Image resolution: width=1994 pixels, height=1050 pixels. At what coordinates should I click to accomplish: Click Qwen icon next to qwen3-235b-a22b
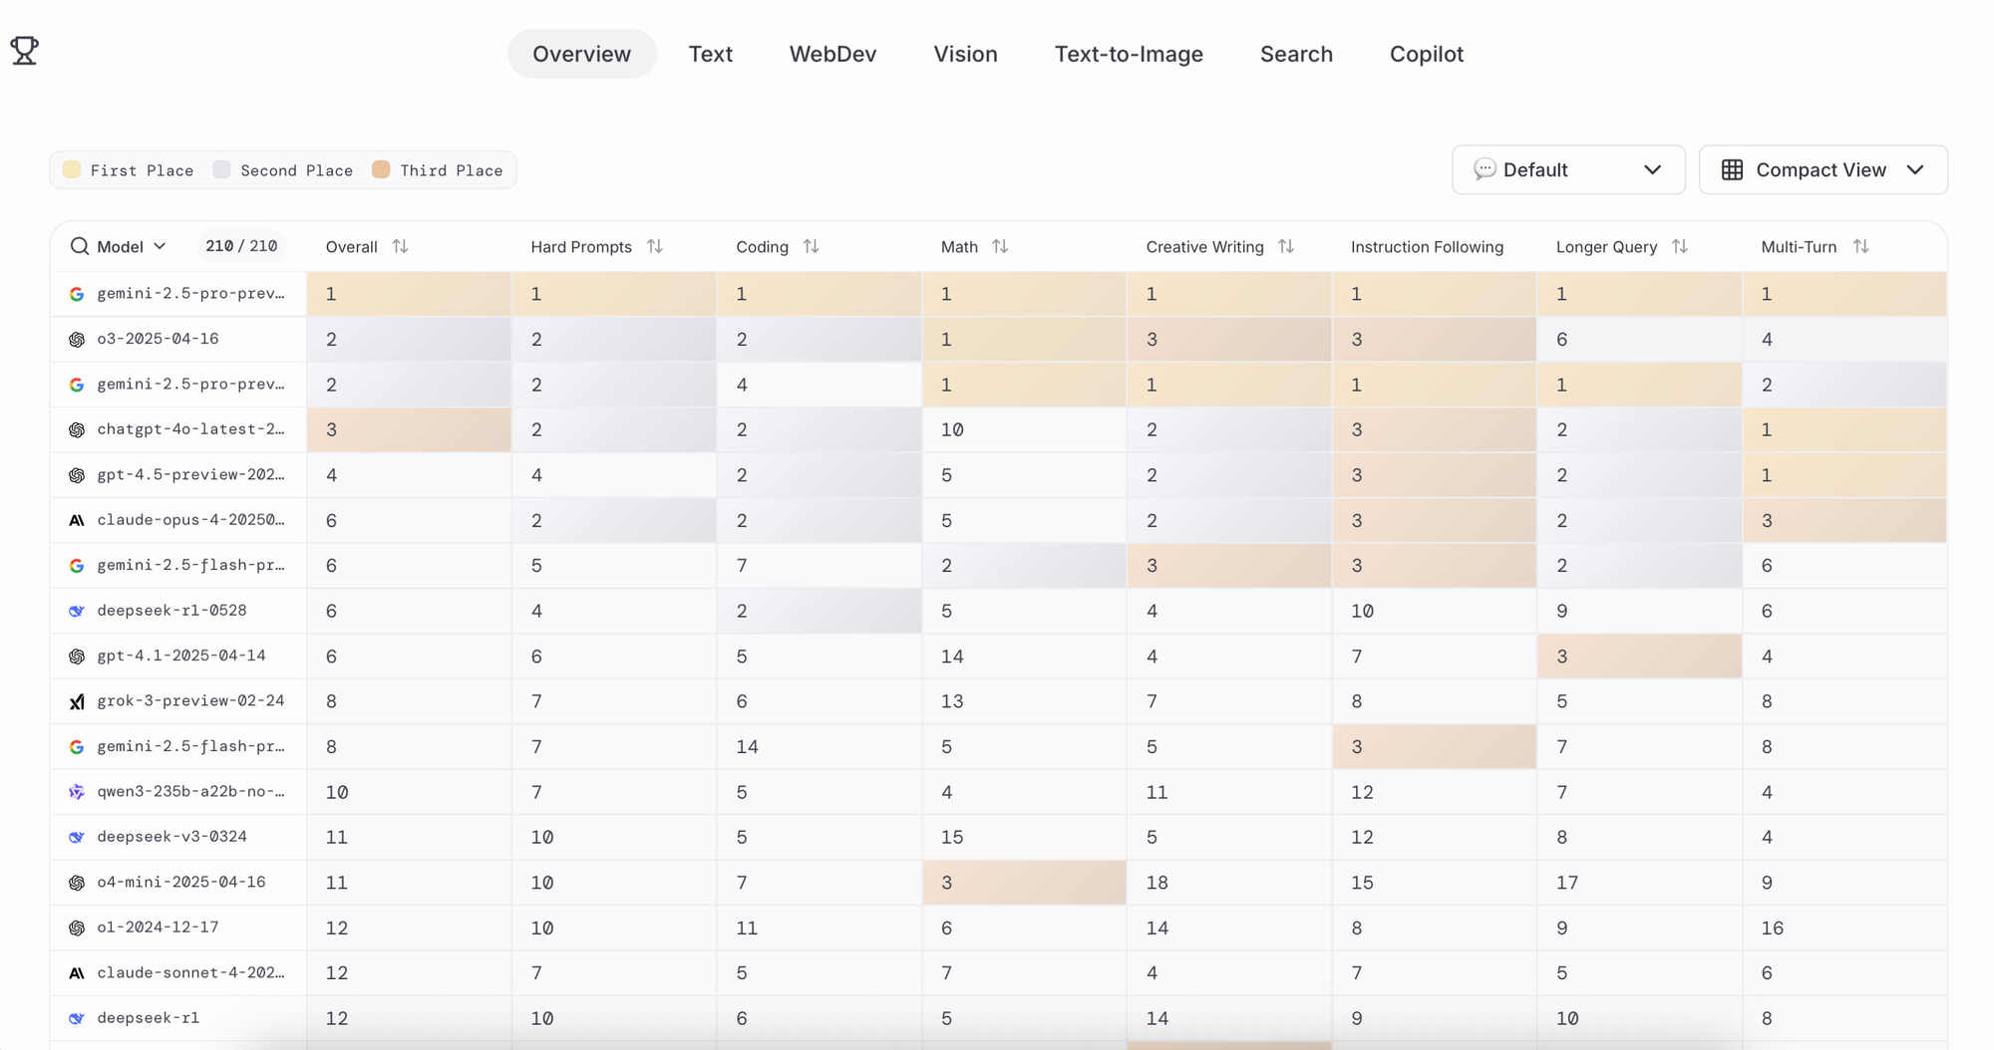(77, 792)
